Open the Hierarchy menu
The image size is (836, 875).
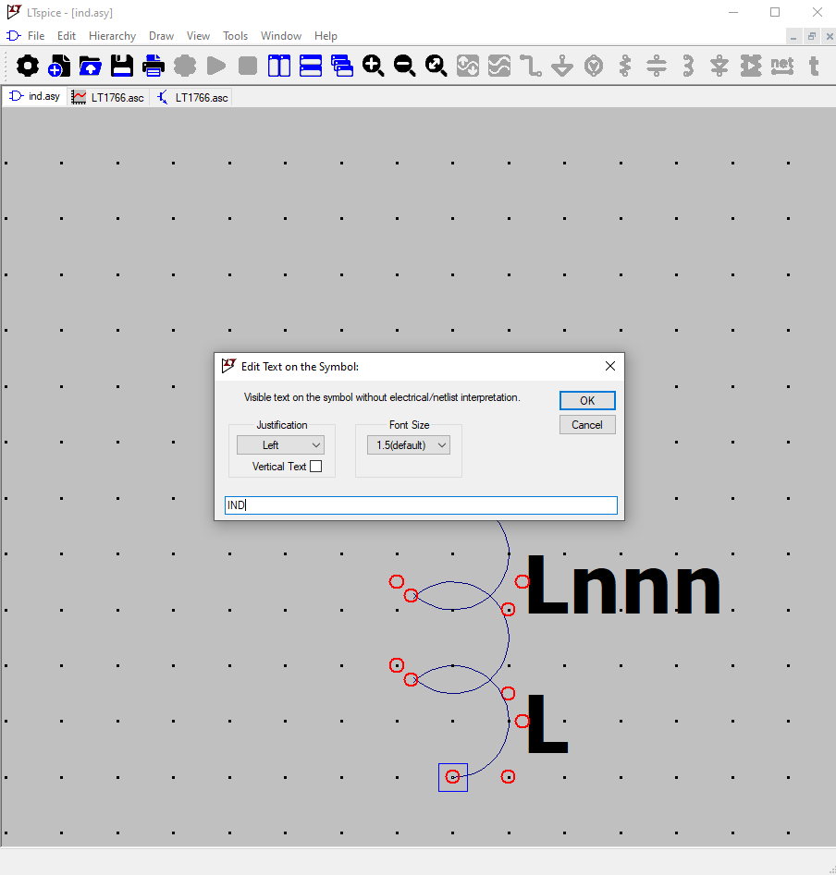click(x=112, y=36)
